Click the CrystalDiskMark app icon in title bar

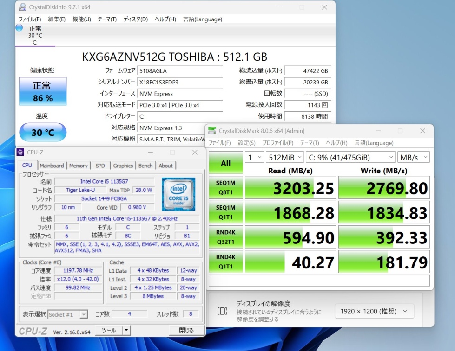pos(212,131)
